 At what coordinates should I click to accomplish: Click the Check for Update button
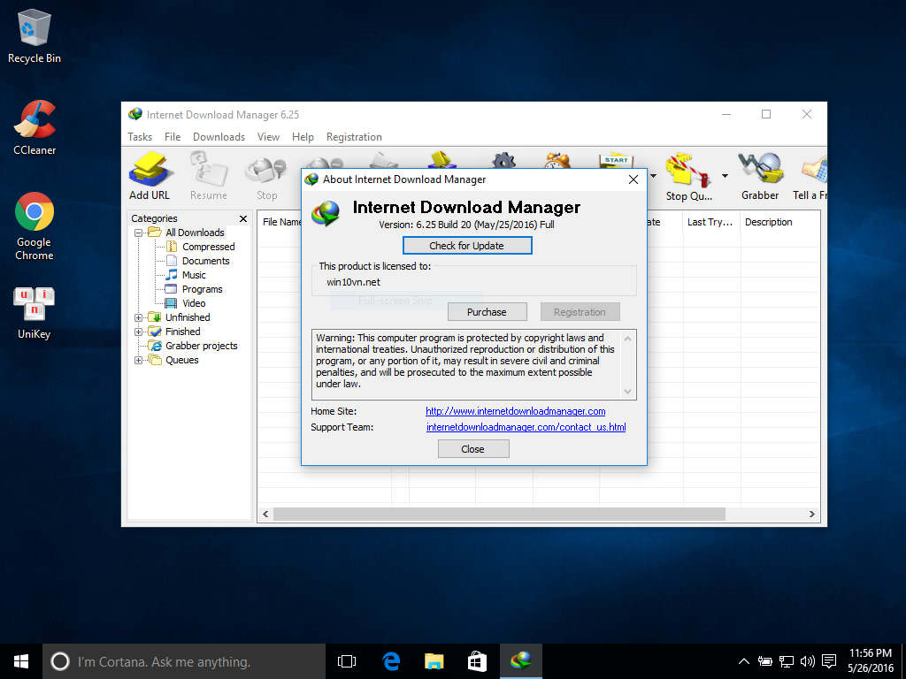[467, 246]
